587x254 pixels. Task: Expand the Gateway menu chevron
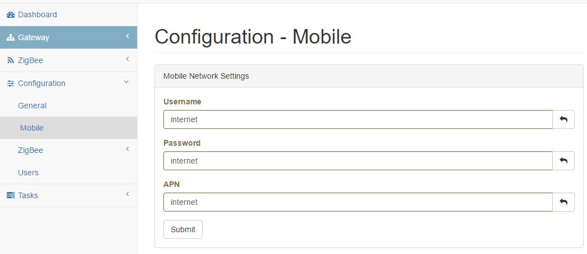pyautogui.click(x=127, y=37)
